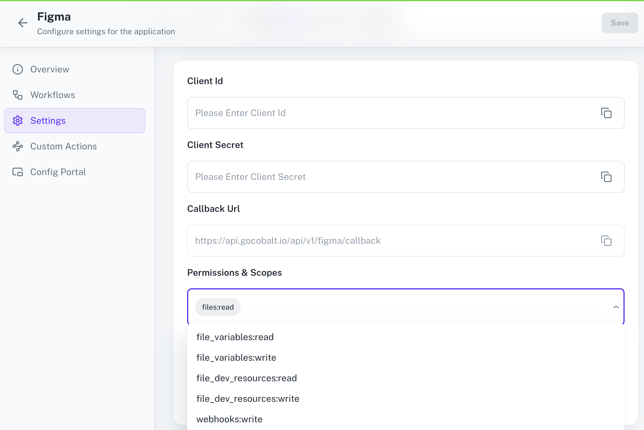This screenshot has height=430, width=644.
Task: Navigate to Custom Actions
Action: tap(63, 146)
